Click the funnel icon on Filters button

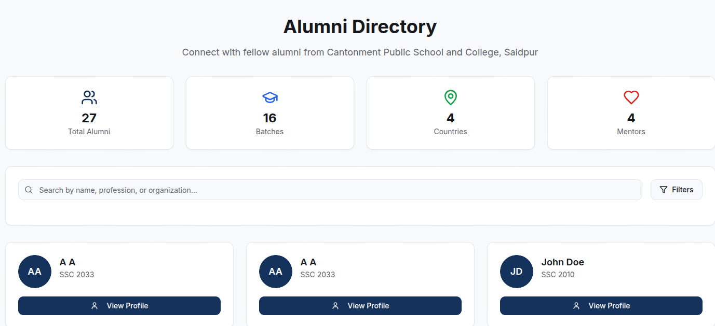coord(664,190)
